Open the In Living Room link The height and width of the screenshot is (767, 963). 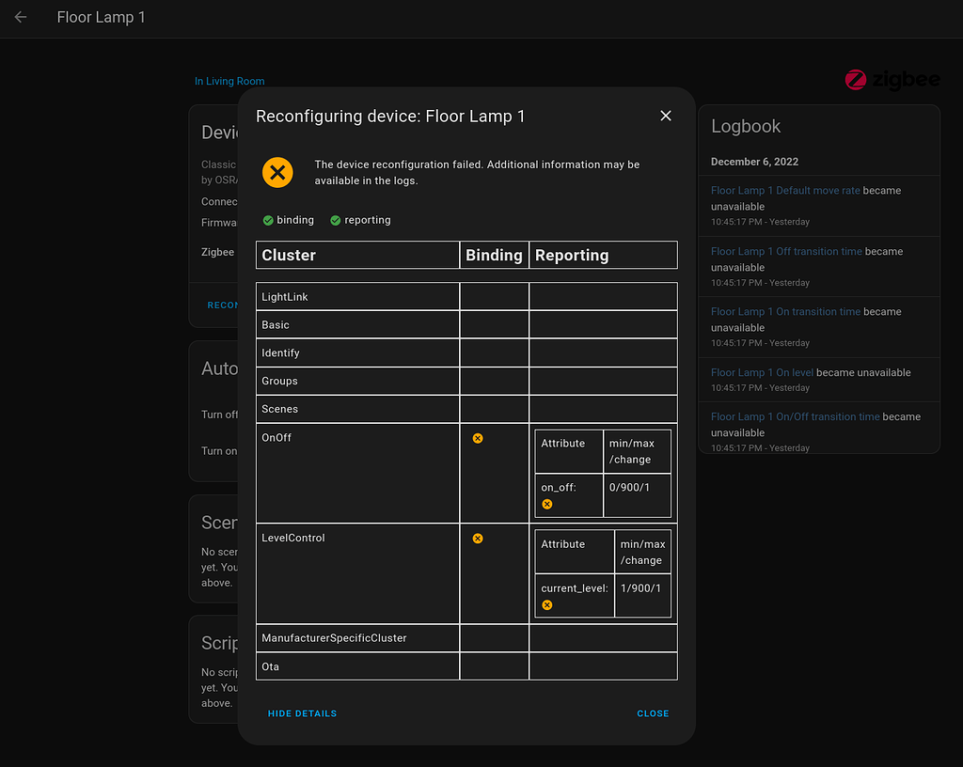point(229,81)
